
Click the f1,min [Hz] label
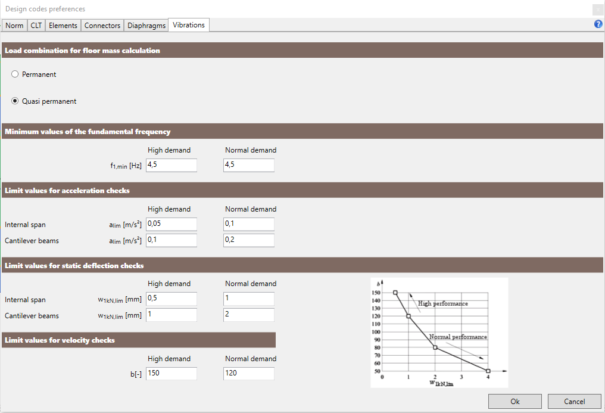[x=126, y=166]
